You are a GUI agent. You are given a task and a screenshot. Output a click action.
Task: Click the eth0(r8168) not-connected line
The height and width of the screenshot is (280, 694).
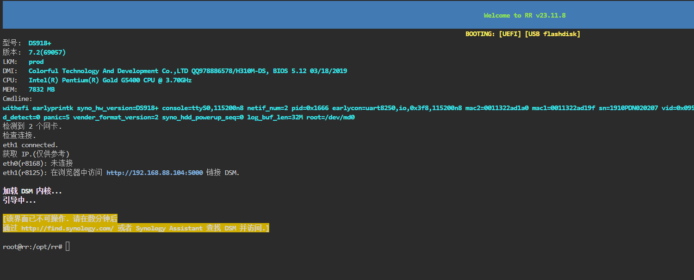click(x=38, y=163)
